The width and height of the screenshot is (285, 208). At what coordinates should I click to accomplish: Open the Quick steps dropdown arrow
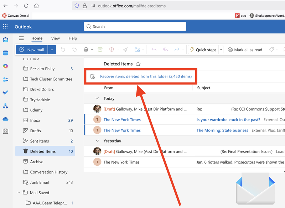point(221,50)
